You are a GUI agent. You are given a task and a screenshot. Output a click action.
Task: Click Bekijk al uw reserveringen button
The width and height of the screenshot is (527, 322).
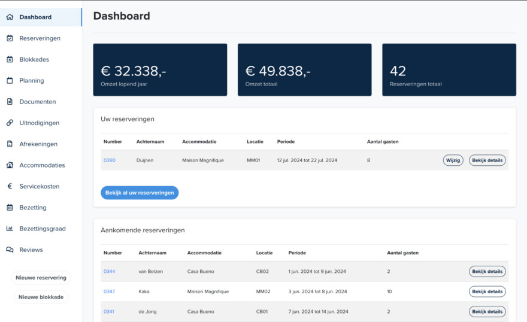(x=140, y=193)
